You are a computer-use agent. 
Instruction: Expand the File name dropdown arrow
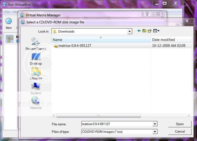pos(155,124)
